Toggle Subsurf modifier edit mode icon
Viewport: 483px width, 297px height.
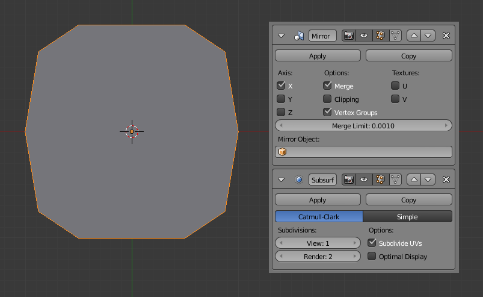(380, 180)
